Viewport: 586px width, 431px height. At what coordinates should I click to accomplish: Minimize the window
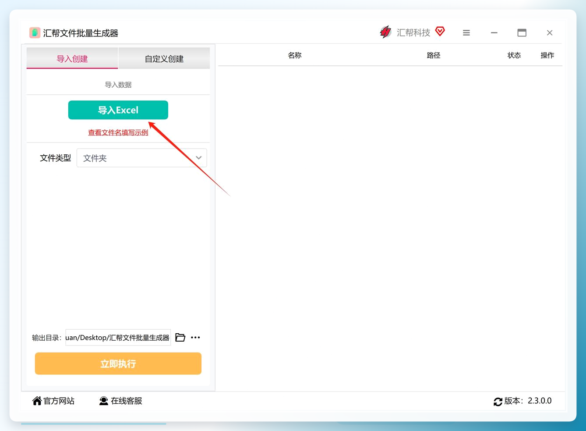point(494,33)
